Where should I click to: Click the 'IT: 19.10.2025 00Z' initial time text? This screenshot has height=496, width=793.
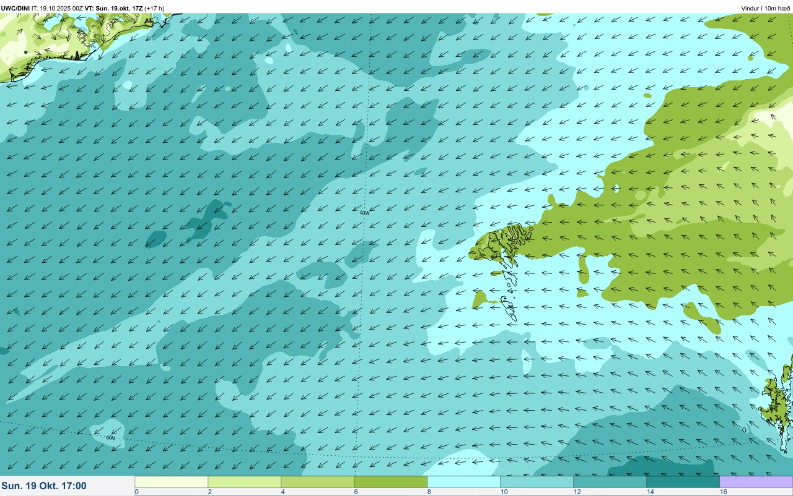tap(57, 8)
